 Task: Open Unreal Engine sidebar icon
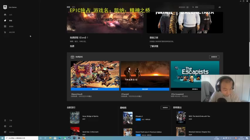[5, 32]
